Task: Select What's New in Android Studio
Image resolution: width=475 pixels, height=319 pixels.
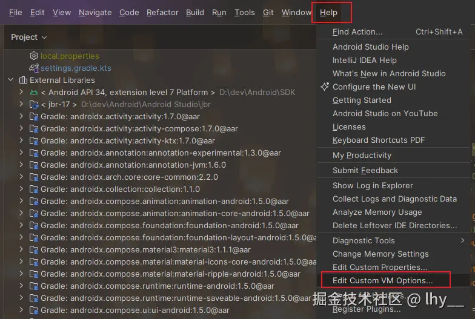Action: point(393,74)
